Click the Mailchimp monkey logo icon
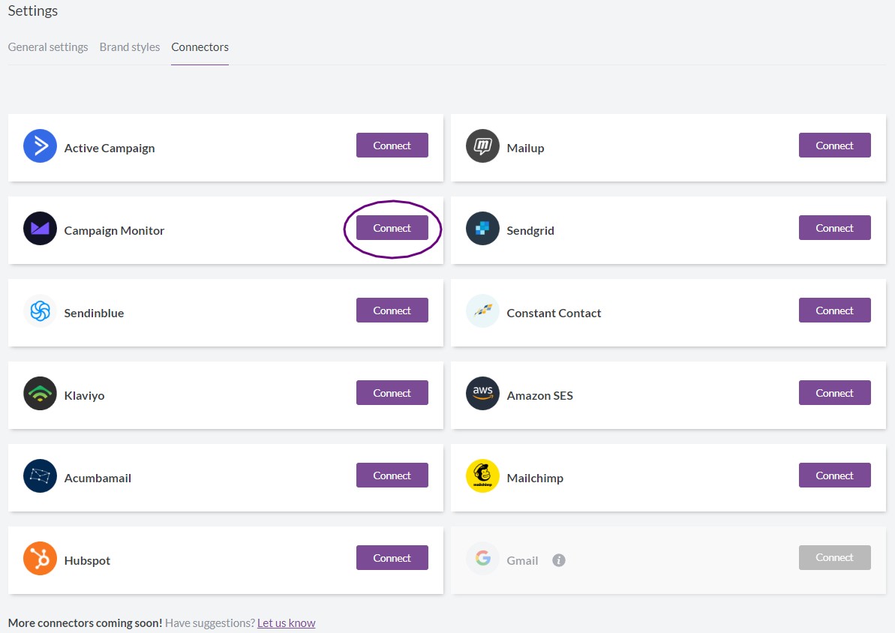 pyautogui.click(x=483, y=476)
